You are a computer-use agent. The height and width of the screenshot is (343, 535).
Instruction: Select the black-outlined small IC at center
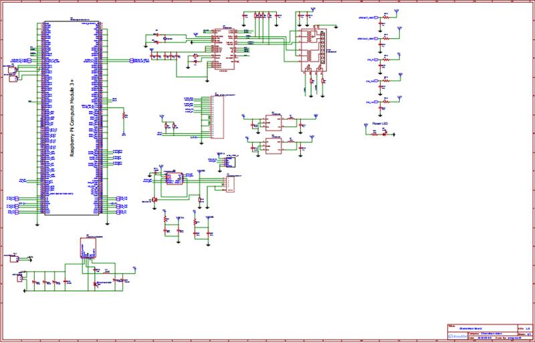pyautogui.click(x=230, y=162)
